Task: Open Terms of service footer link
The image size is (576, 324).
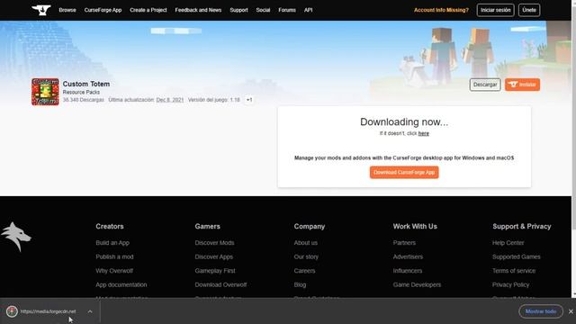Action: point(514,271)
